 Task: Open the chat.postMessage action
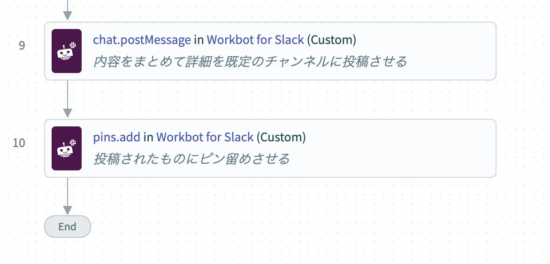pyautogui.click(x=142, y=40)
